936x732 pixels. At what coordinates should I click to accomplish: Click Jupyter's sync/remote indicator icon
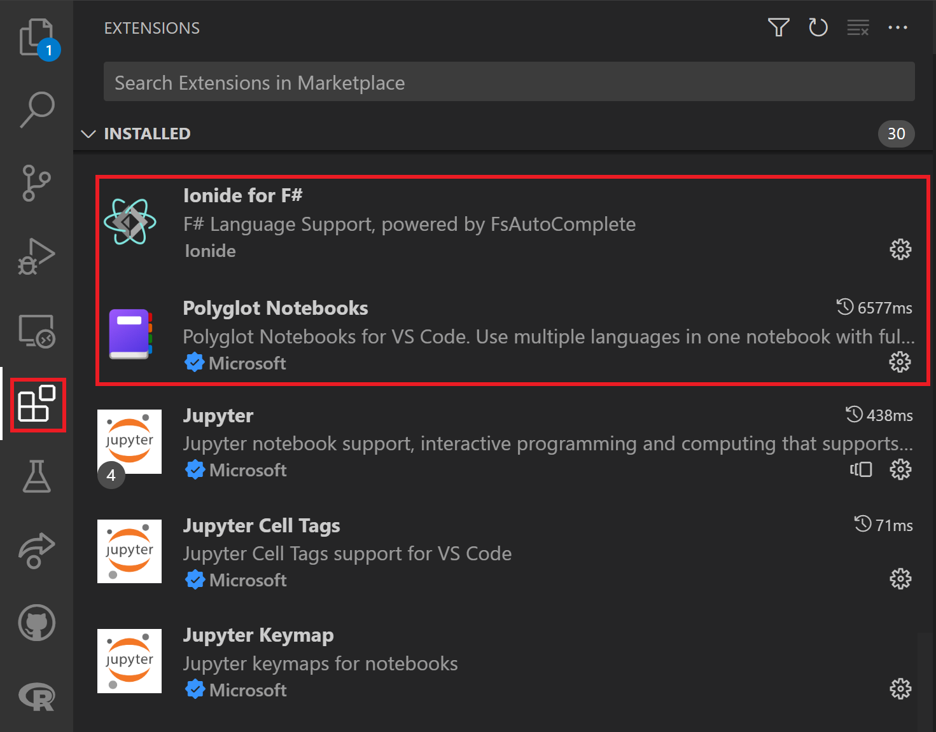tap(861, 469)
